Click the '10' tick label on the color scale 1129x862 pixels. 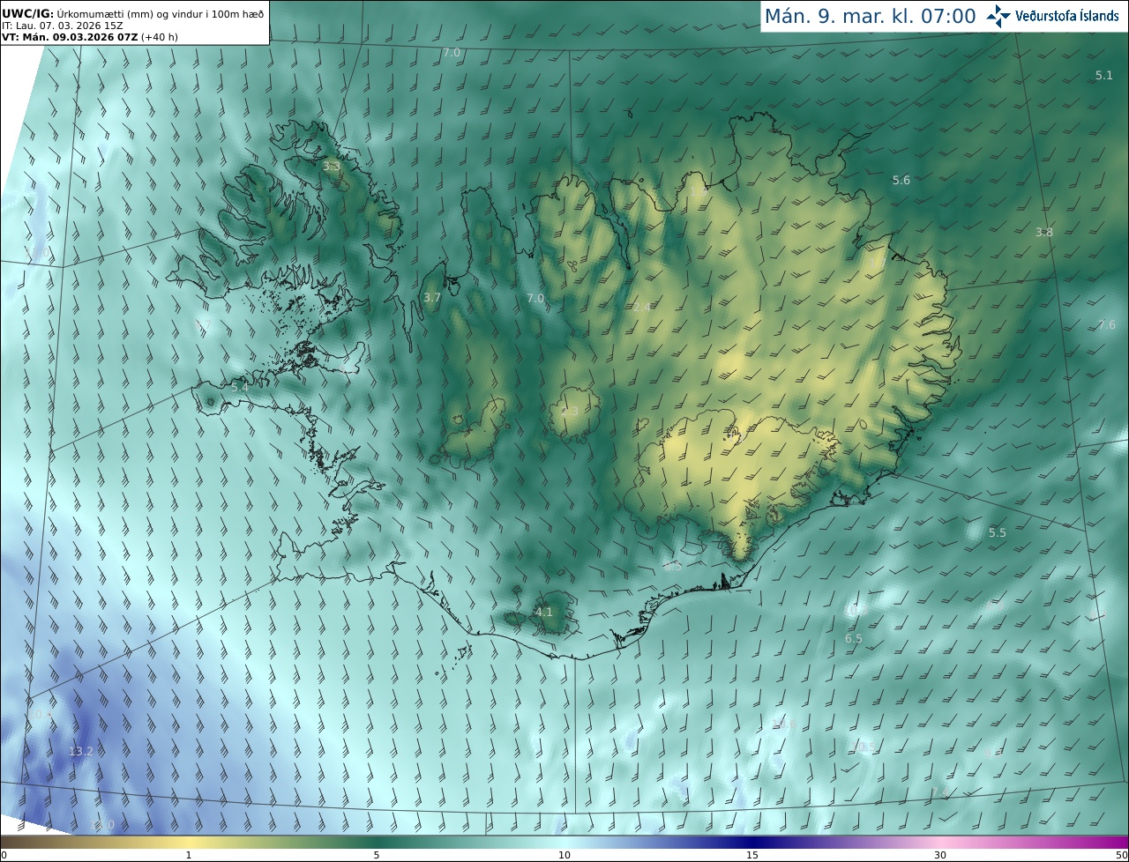coord(564,855)
